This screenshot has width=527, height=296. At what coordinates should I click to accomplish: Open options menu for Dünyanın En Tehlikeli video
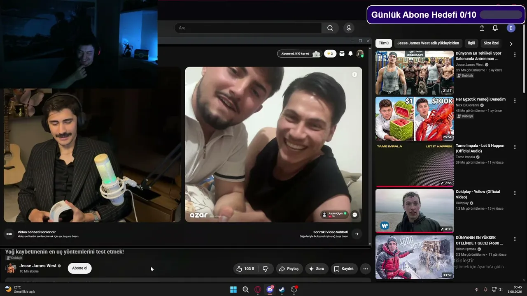[515, 55]
